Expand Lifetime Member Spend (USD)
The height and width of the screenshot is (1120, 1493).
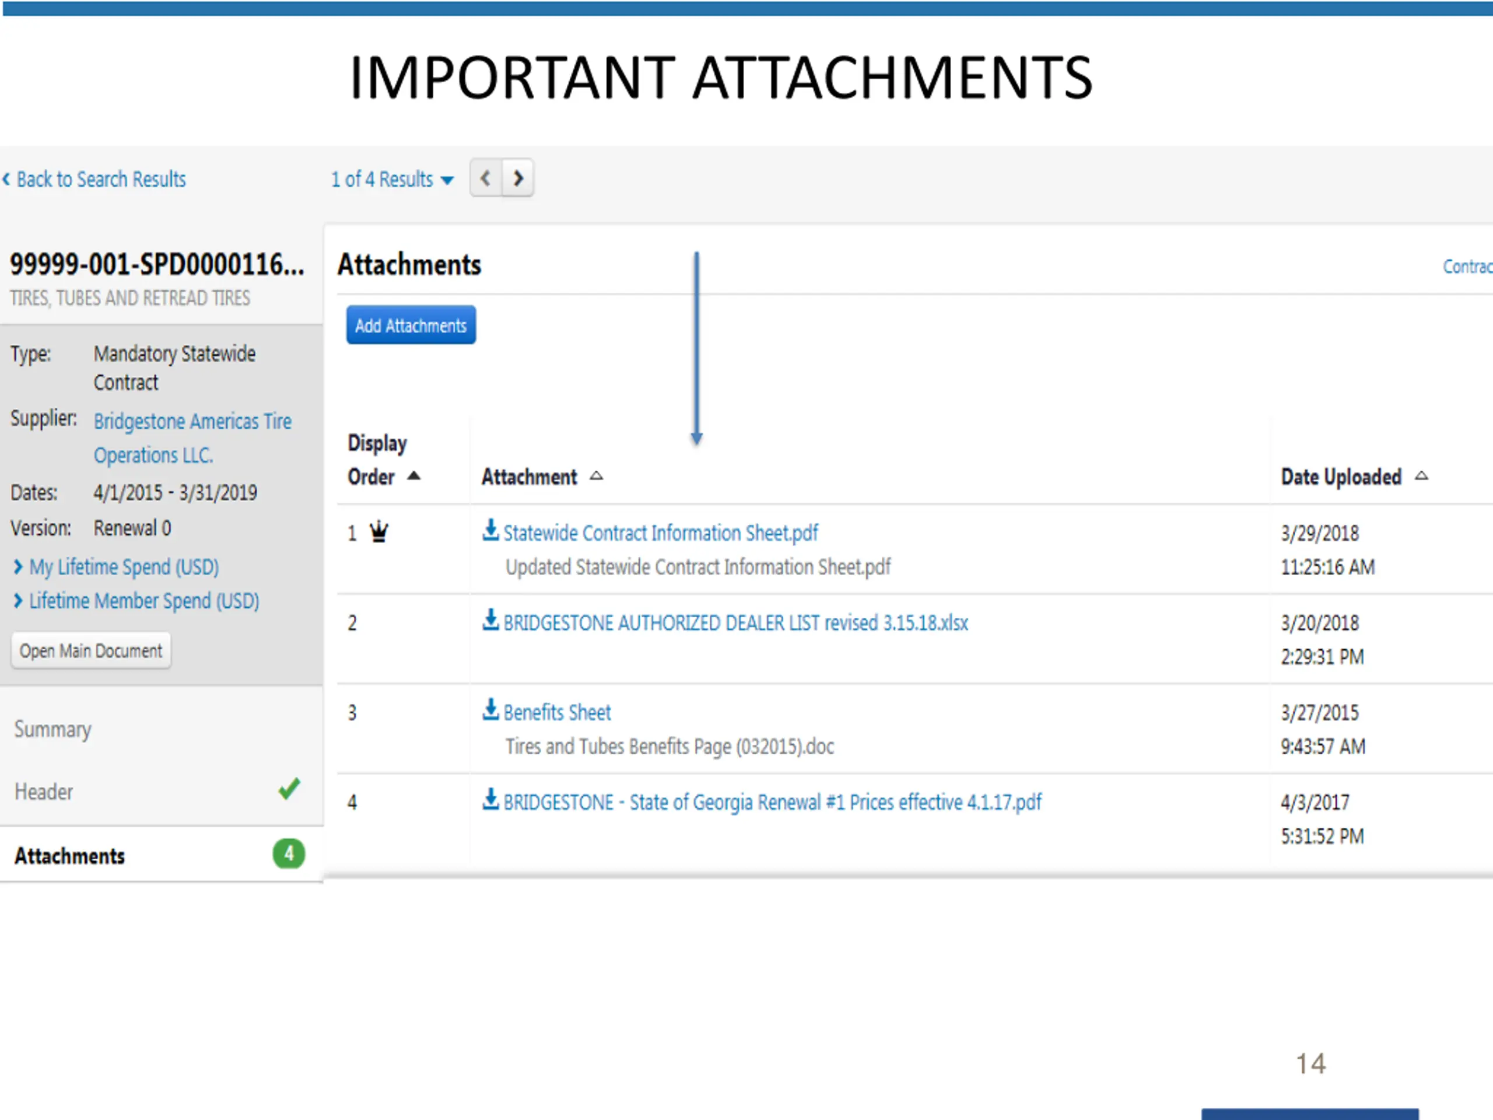137,601
